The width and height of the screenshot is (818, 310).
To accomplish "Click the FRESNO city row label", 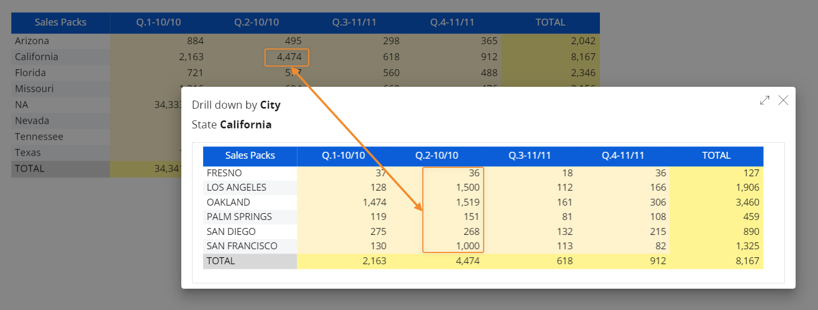I will 224,173.
